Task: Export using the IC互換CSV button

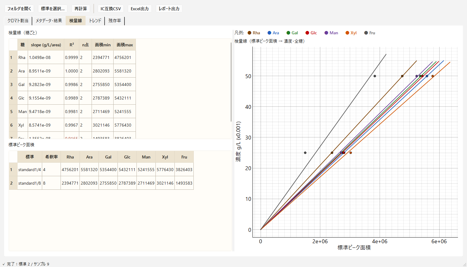Action: 111,9
